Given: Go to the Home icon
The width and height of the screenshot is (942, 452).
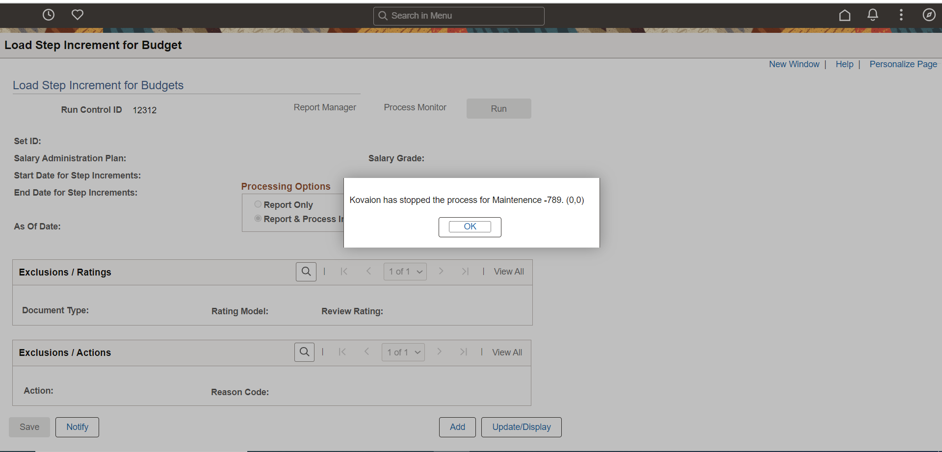Looking at the screenshot, I should click(844, 15).
